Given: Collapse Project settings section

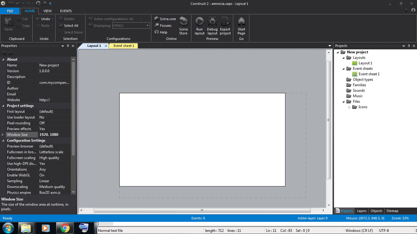Looking at the screenshot, I should point(3,106).
